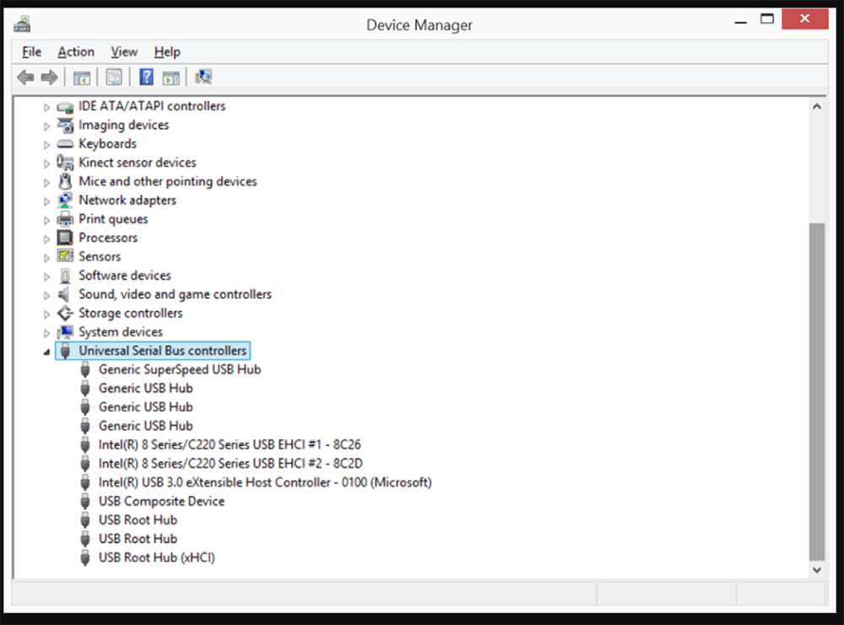
Task: Open the File menu
Action: 31,52
